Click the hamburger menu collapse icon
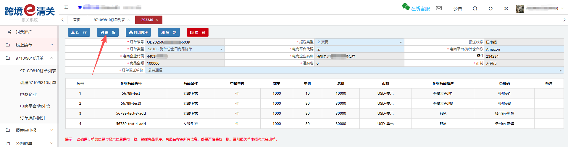The height and width of the screenshot is (147, 568). coord(66,7)
